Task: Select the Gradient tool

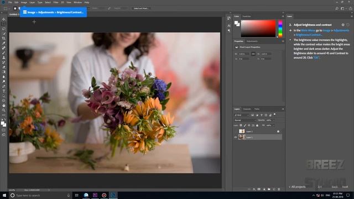Action: pos(4,72)
